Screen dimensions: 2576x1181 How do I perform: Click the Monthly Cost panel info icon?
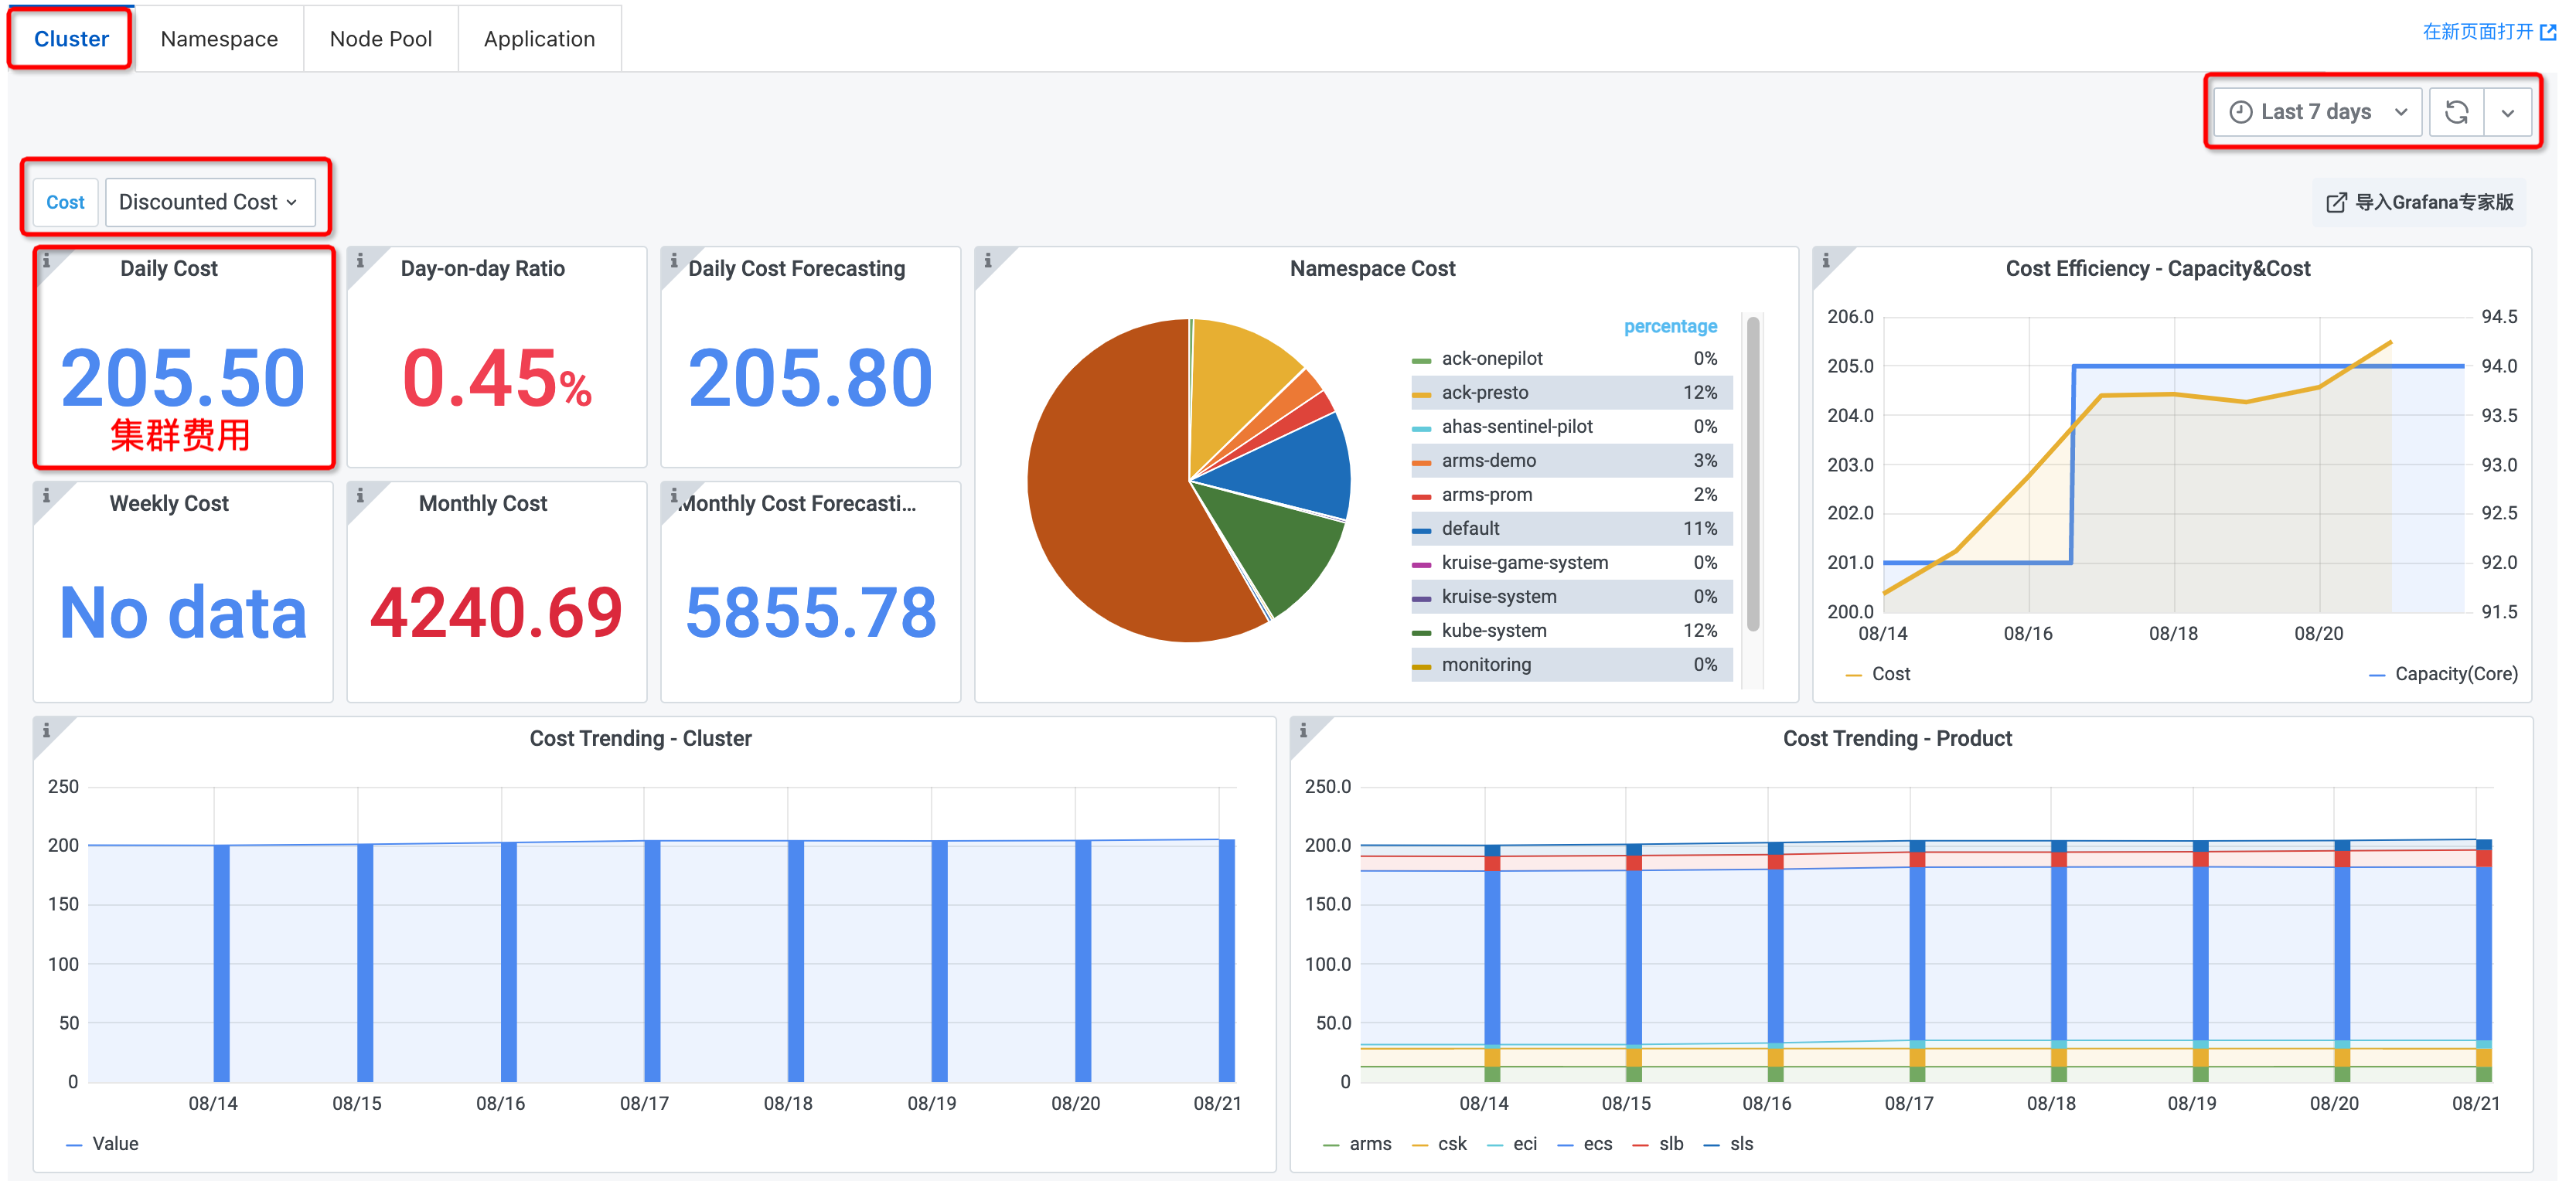pyautogui.click(x=360, y=496)
